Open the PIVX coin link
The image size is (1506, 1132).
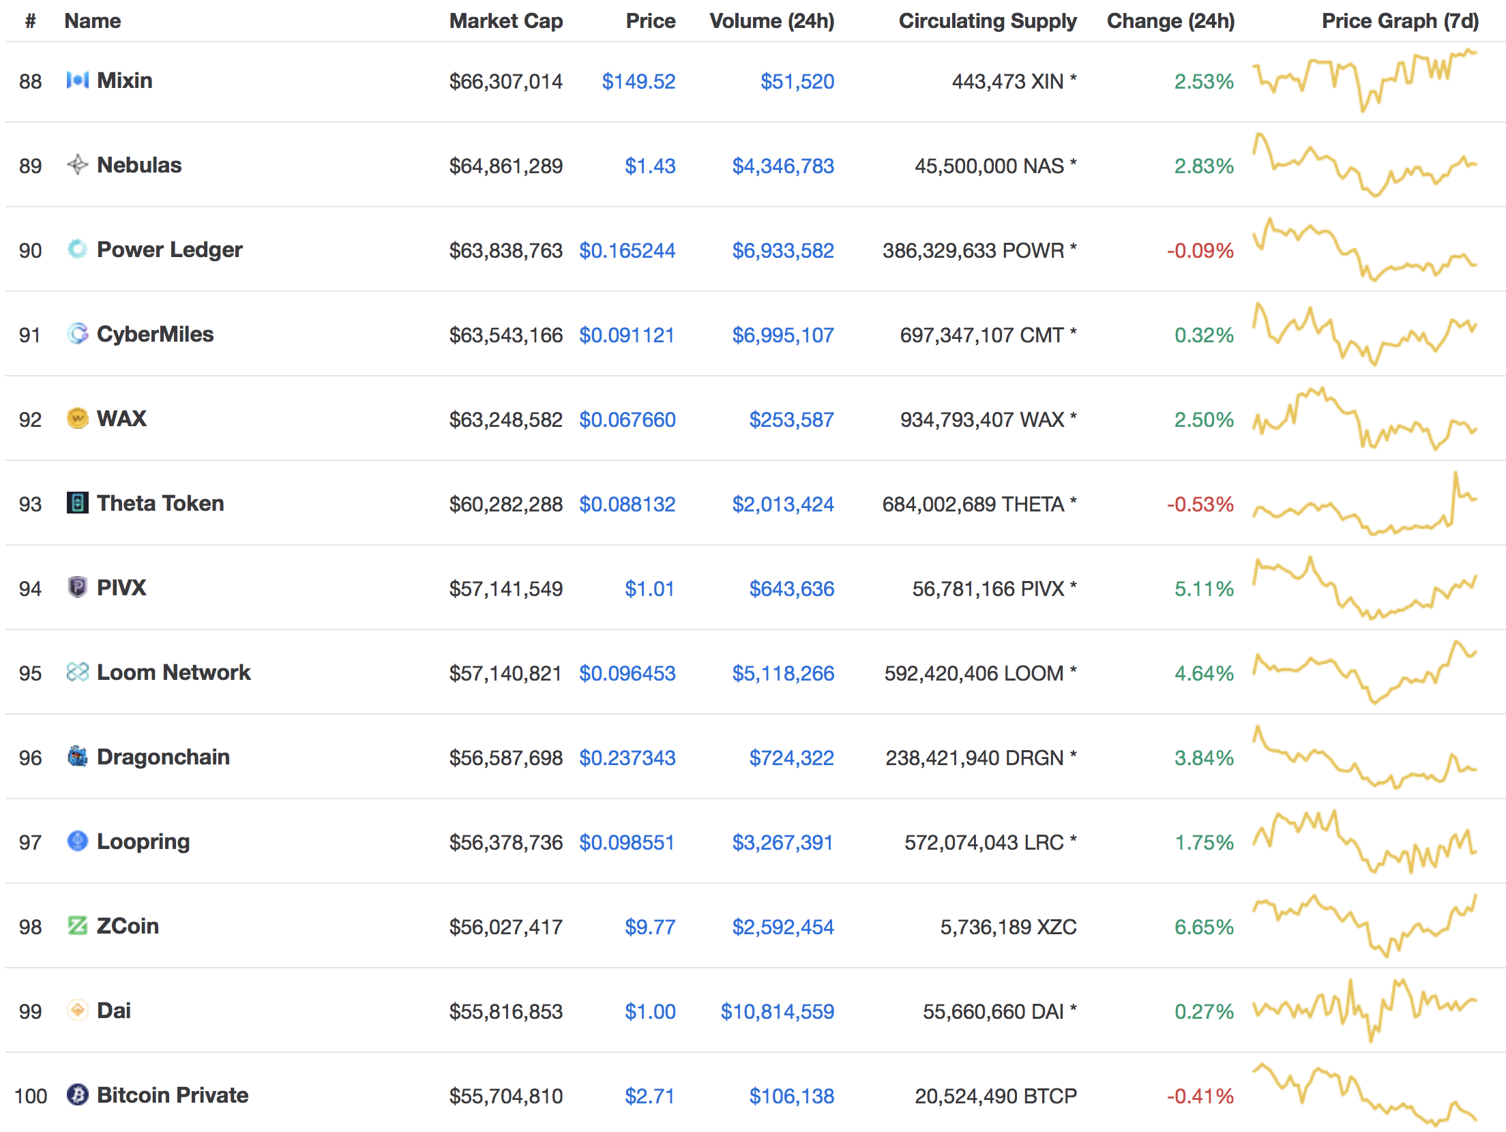(121, 588)
